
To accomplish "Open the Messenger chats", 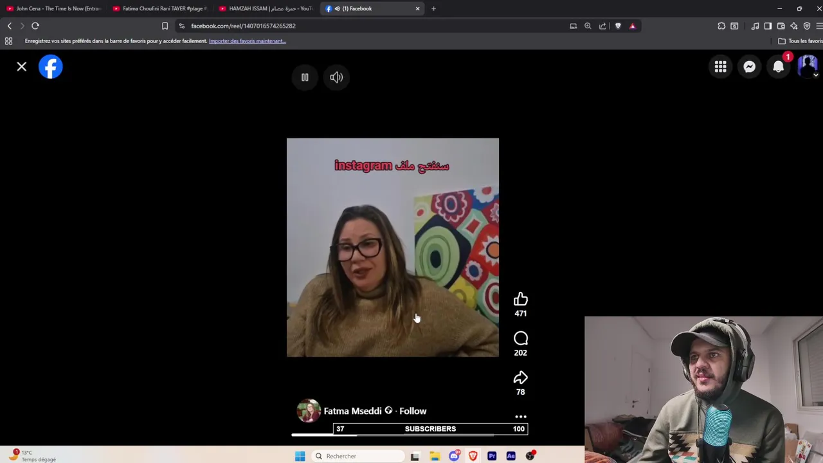I will tap(750, 67).
